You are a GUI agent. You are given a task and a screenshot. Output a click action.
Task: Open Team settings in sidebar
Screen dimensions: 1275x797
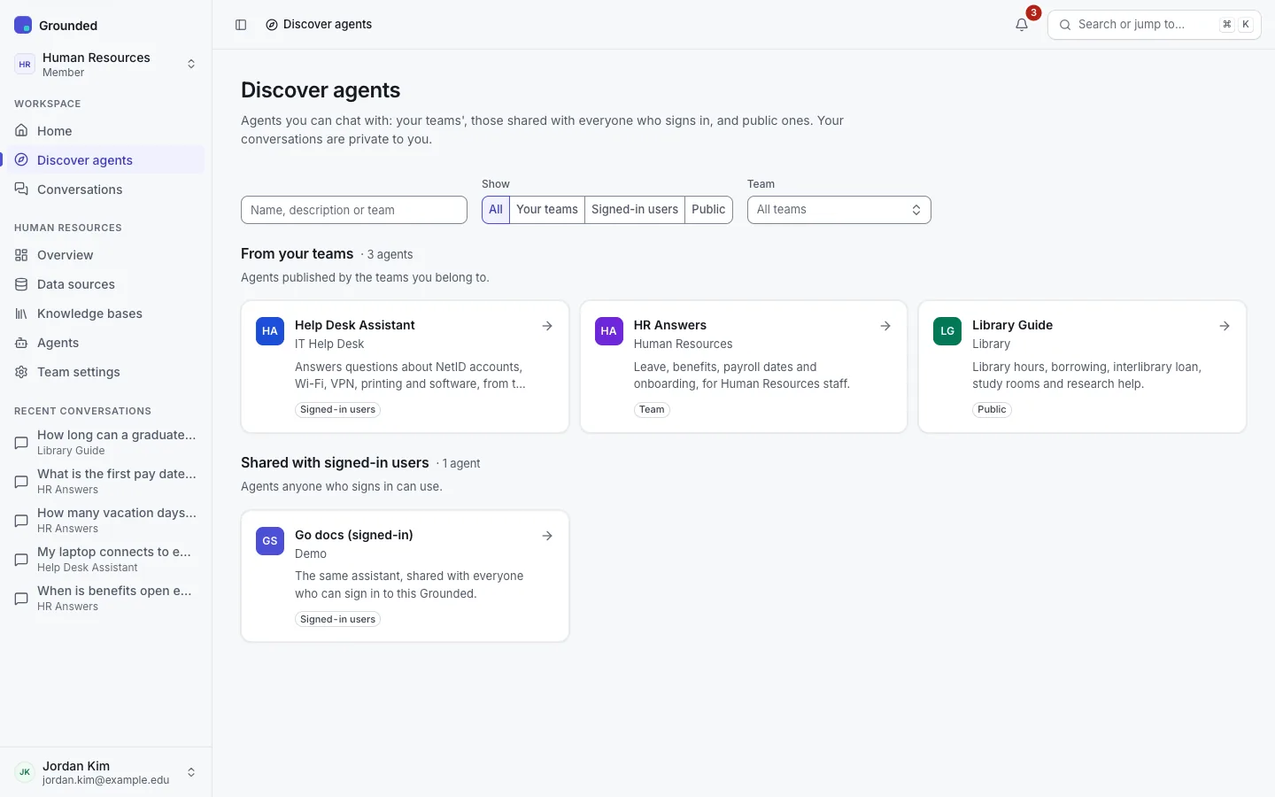(x=106, y=371)
